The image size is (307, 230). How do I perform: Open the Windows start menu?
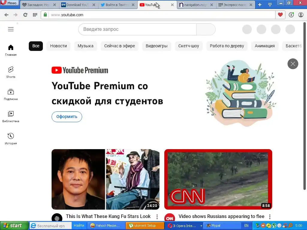coord(14,226)
